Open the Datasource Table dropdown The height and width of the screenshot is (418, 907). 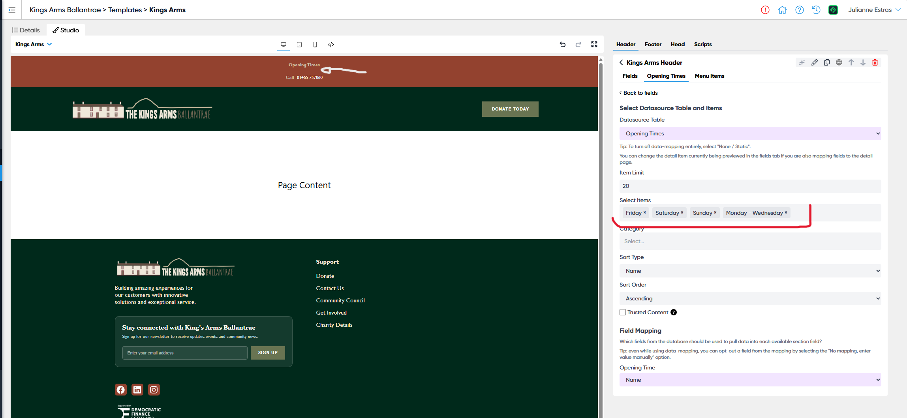tap(750, 133)
